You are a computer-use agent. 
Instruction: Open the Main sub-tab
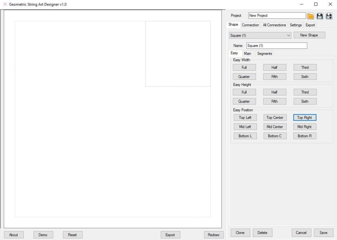247,53
